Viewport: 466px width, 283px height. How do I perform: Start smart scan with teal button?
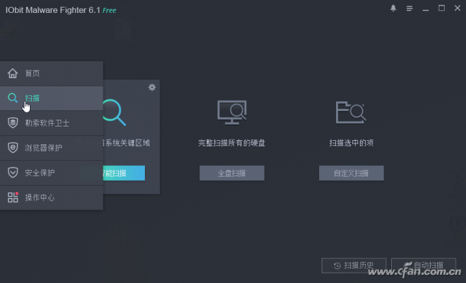coord(124,173)
